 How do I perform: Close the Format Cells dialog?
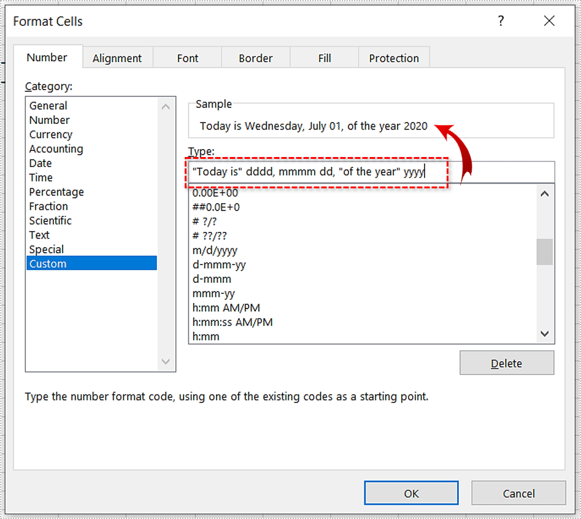point(549,21)
